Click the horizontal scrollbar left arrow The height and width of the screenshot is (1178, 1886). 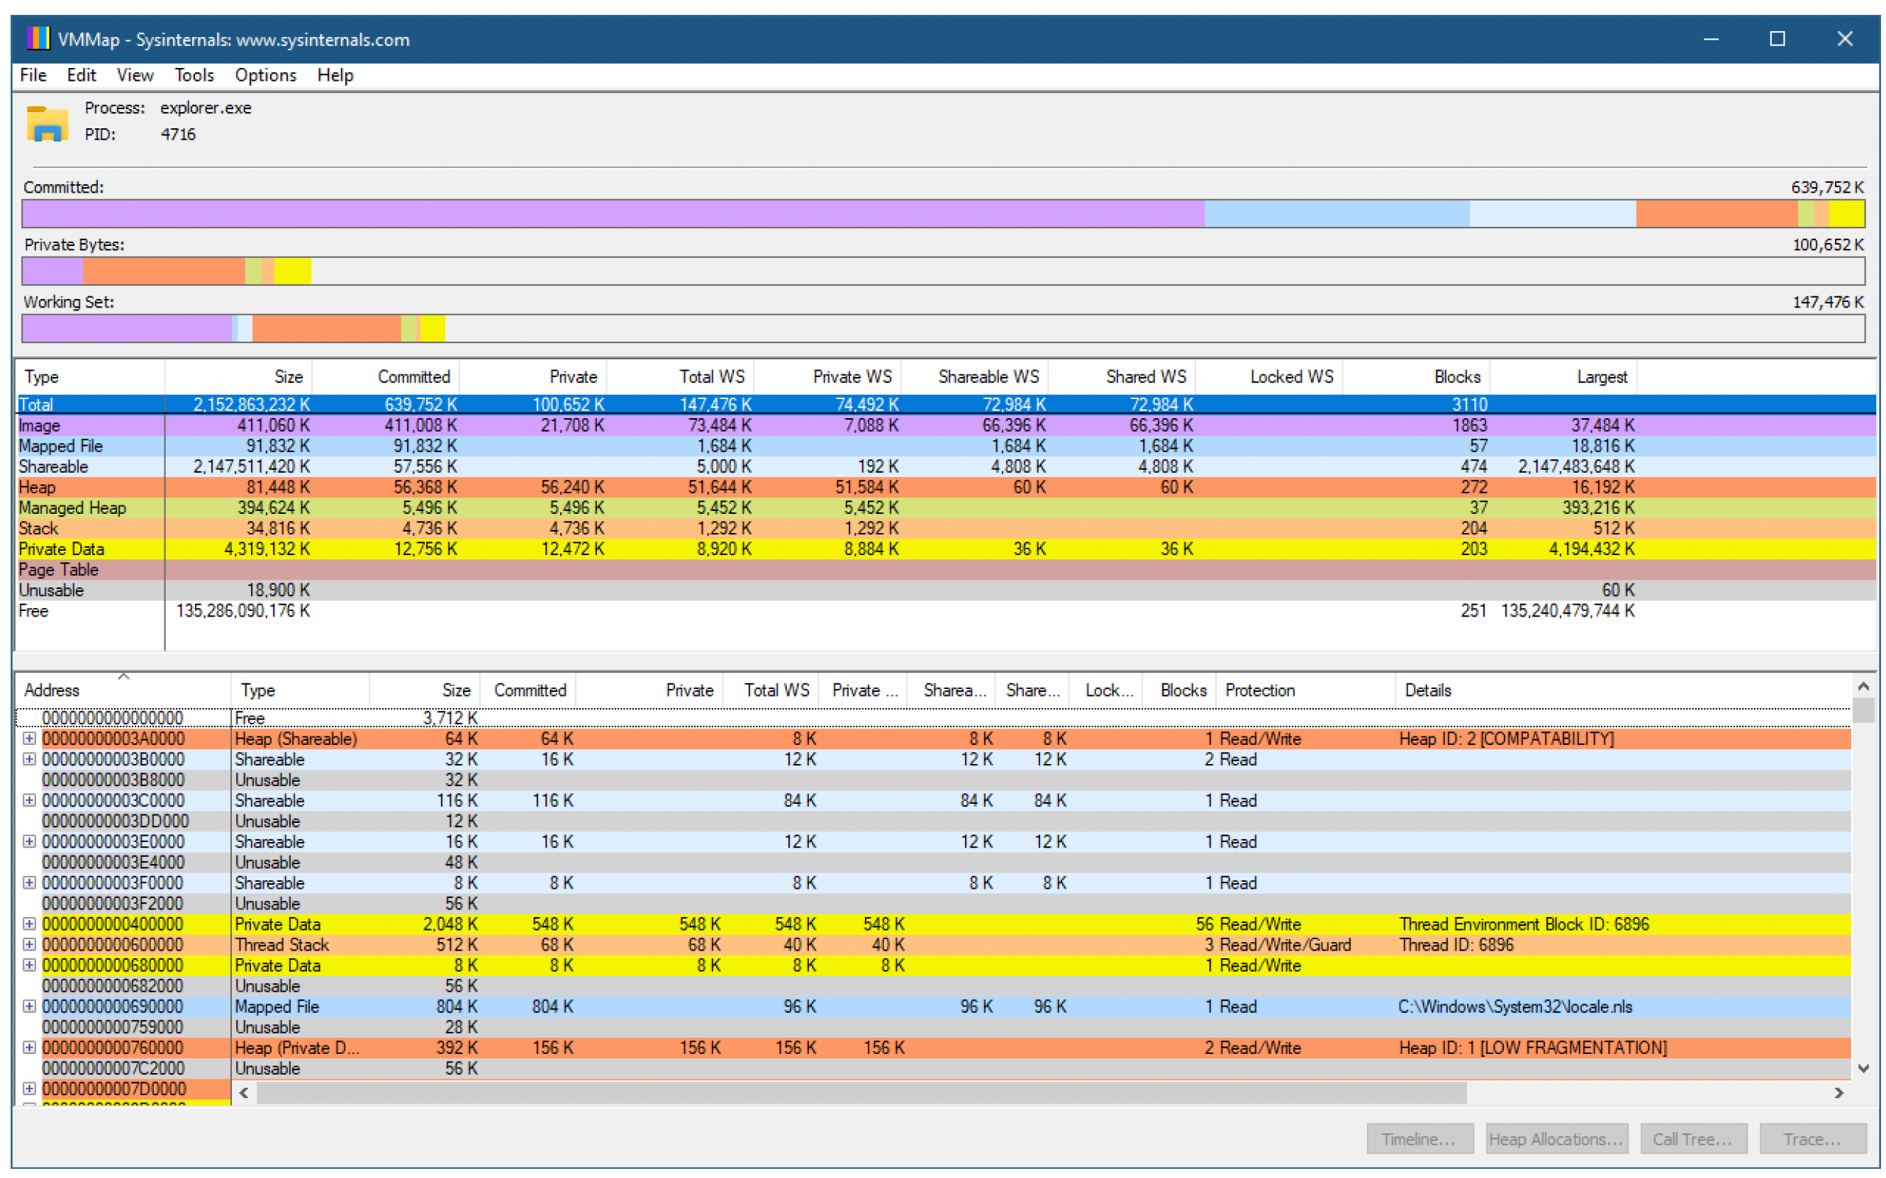[x=244, y=1092]
